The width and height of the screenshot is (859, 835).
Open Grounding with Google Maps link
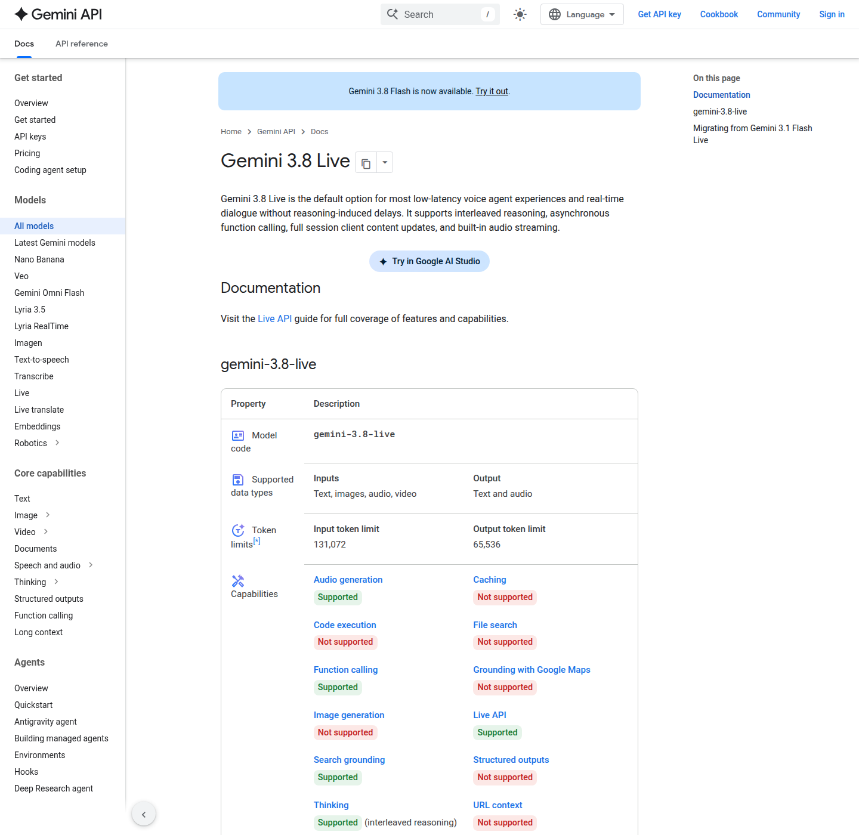[532, 670]
